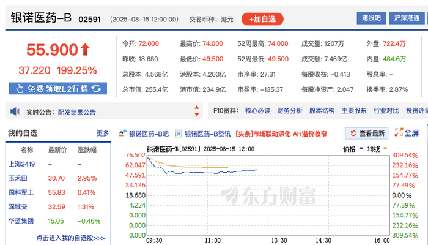Screen dimensions: 428x245
Task: Click the 13:30 time axis label
Action: (x=279, y=240)
